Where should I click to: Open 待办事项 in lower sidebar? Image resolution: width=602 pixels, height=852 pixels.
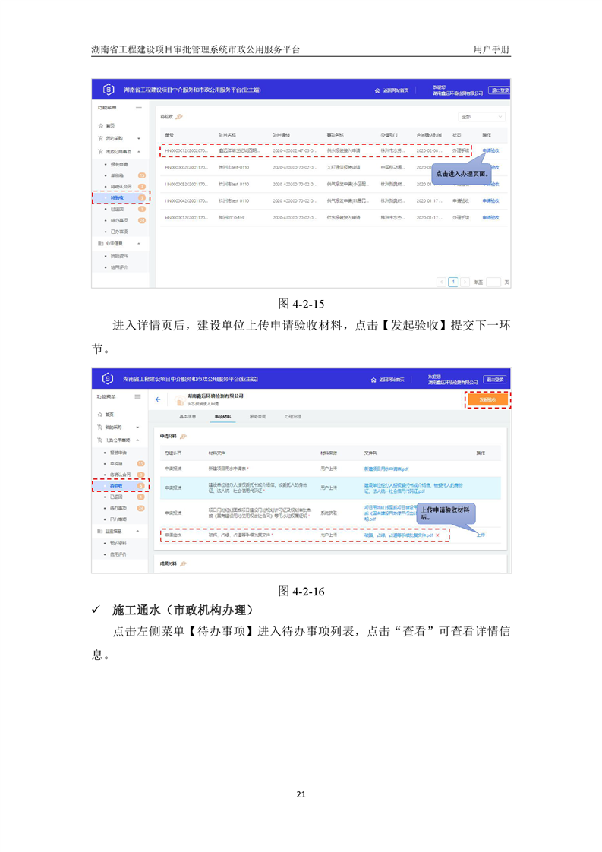click(119, 509)
